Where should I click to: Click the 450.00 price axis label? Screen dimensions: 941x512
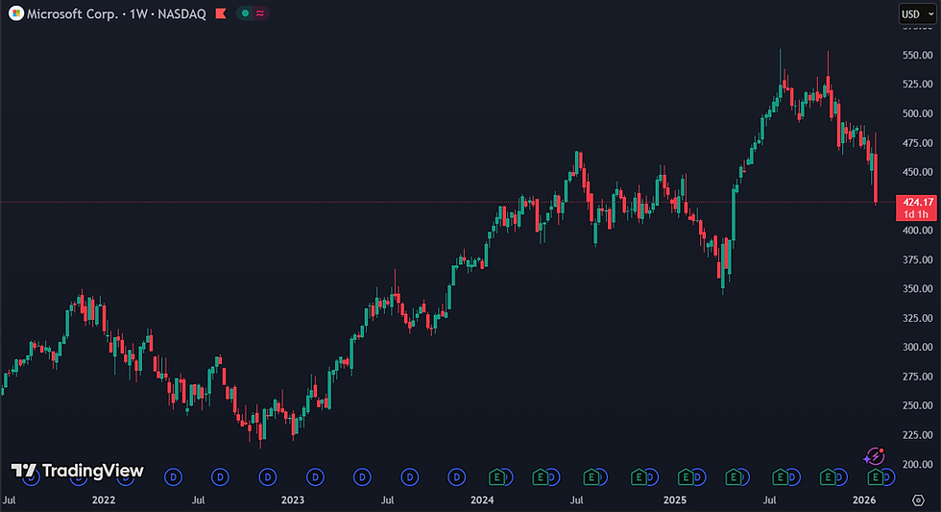pyautogui.click(x=918, y=172)
